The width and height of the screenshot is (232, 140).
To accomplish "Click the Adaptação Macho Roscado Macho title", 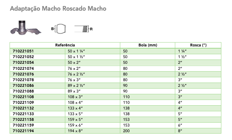I will click(x=58, y=9).
